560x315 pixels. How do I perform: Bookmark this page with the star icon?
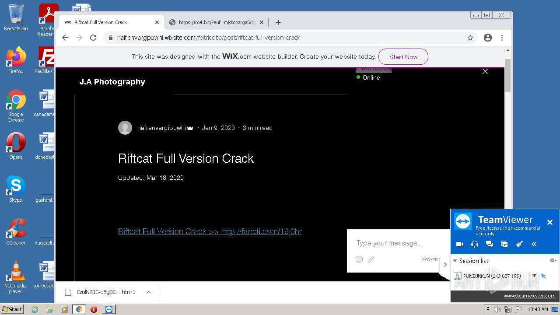coord(470,38)
